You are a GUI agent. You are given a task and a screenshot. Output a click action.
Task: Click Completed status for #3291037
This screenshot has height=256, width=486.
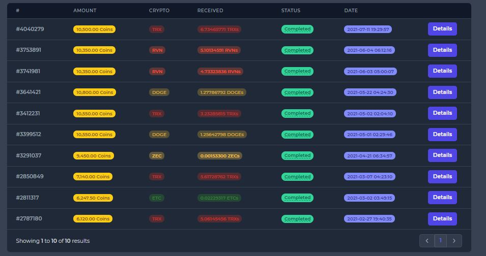[x=297, y=155]
